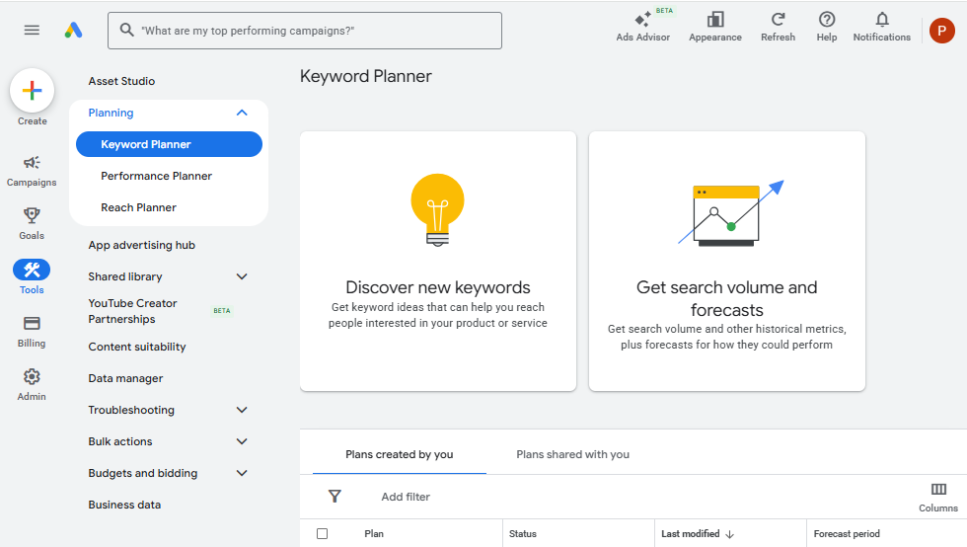Viewport: 967px width, 547px height.
Task: Open Keyword Planner menu item
Action: 169,144
